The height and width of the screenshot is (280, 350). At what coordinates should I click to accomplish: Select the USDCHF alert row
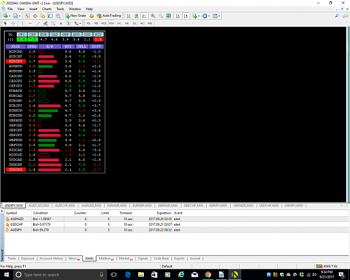[176, 225]
